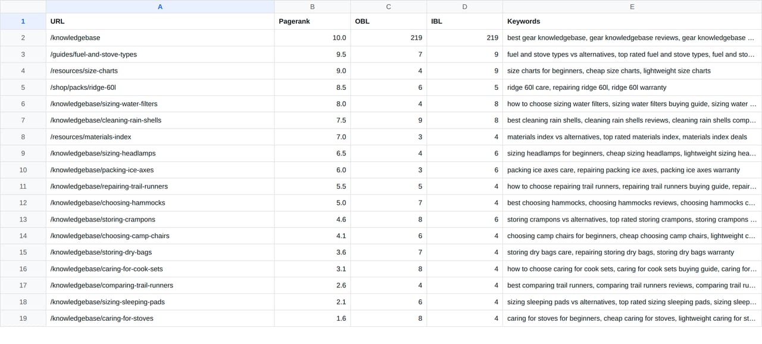
Task: Click the Pagerank header cell
Action: tap(313, 21)
